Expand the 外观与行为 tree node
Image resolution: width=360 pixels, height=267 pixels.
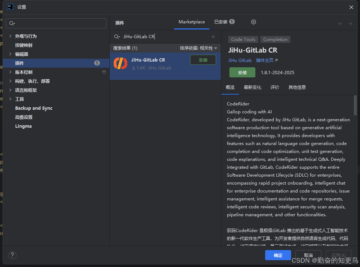pos(10,36)
